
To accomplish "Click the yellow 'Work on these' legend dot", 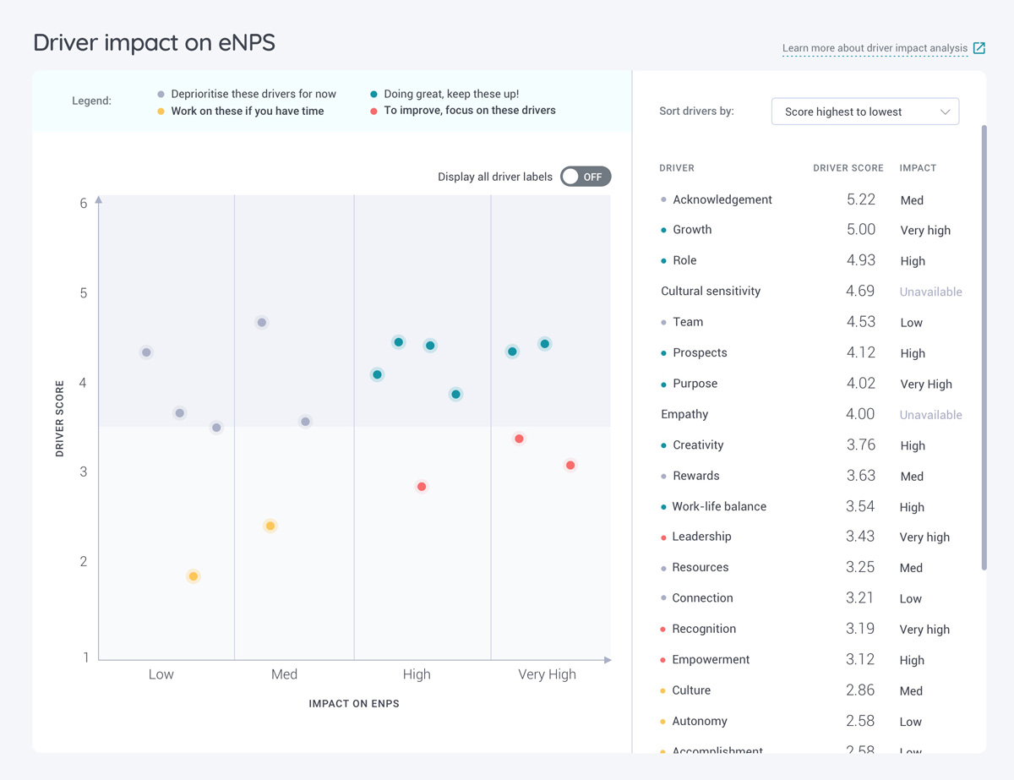I will tap(161, 111).
